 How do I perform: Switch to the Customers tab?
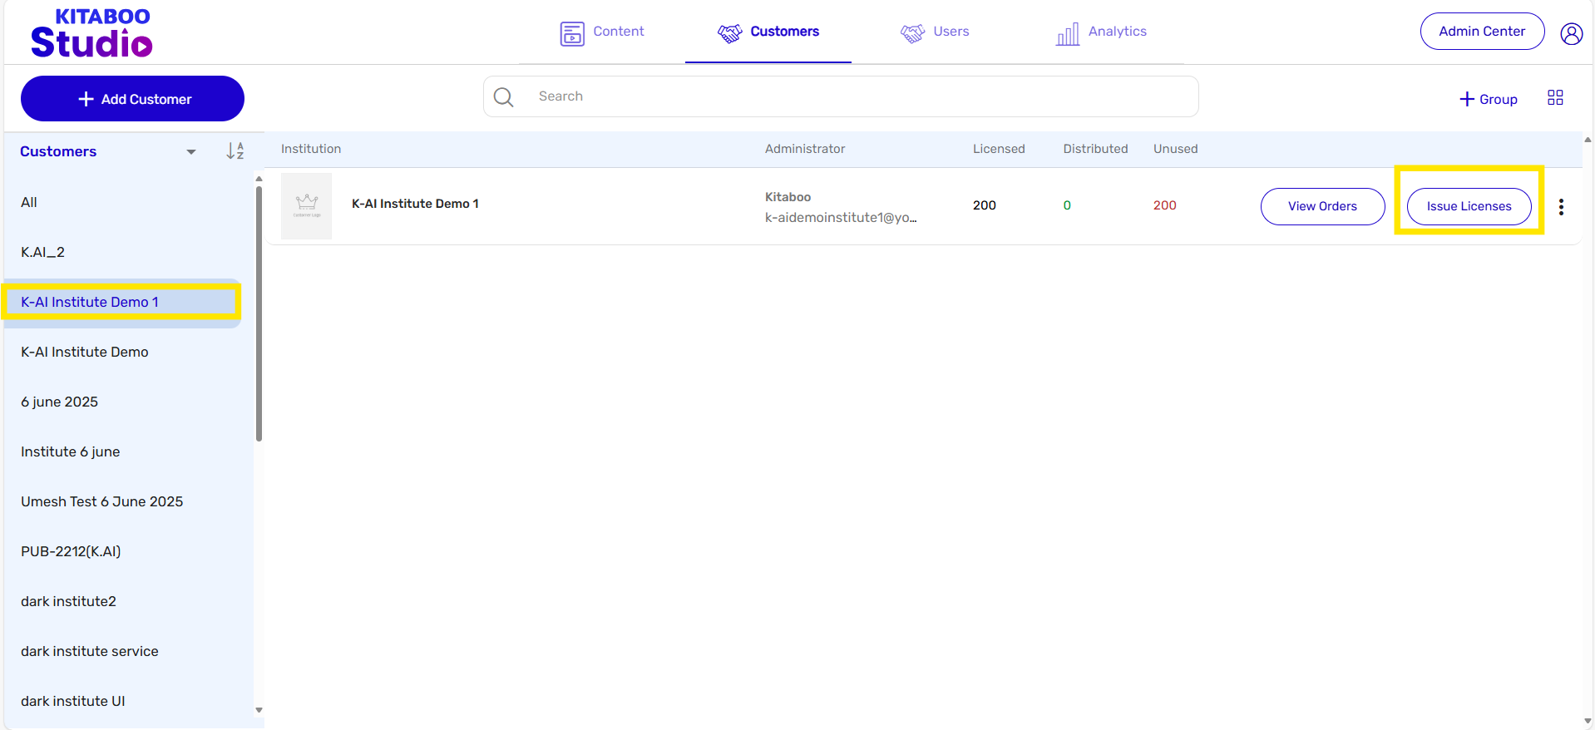768,32
